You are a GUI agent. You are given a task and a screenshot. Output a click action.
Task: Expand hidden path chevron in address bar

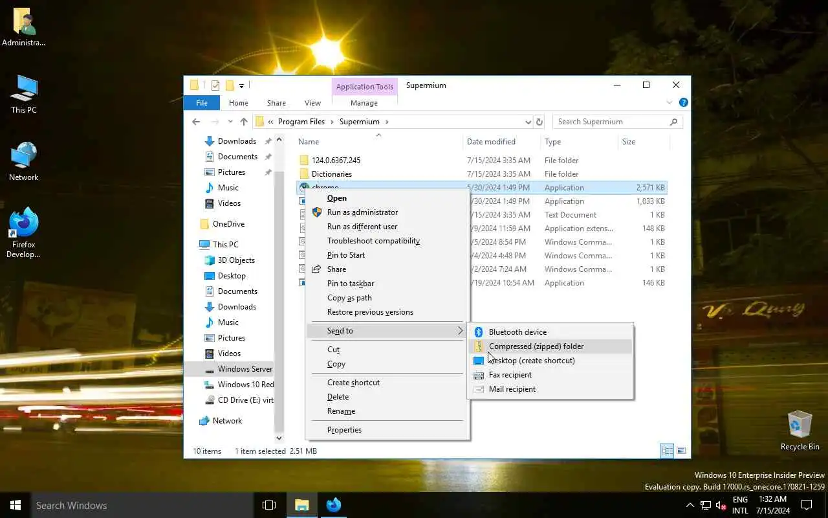coord(270,122)
